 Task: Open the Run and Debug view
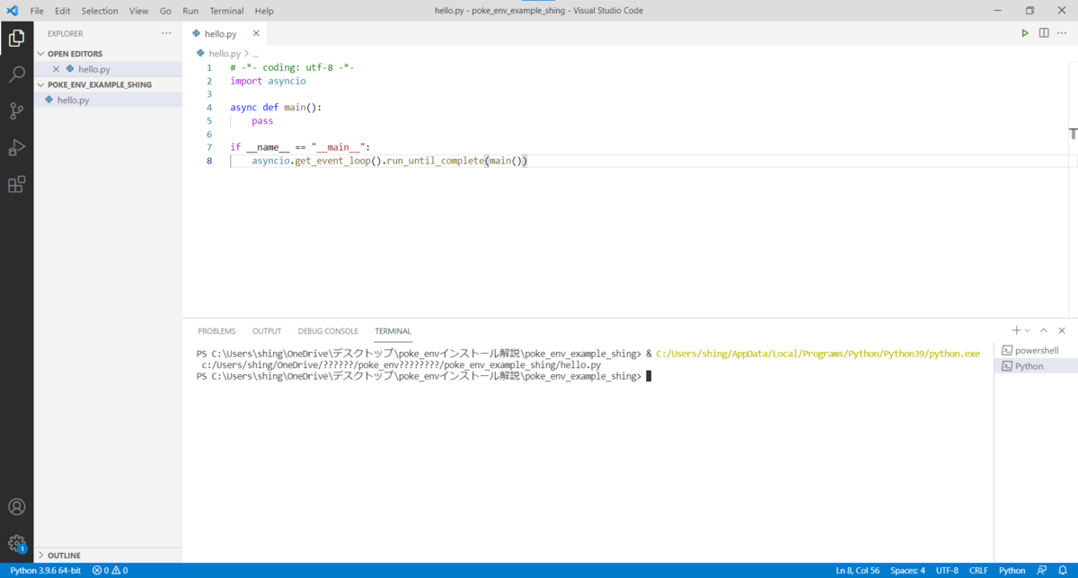pos(16,148)
